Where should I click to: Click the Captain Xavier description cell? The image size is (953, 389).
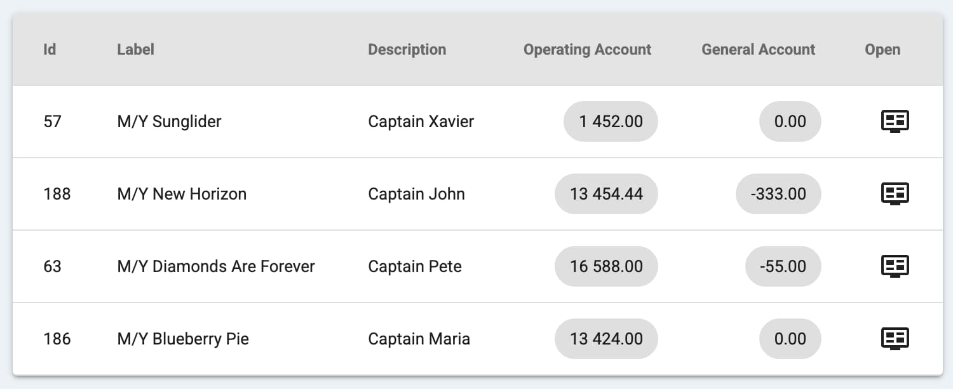(421, 121)
